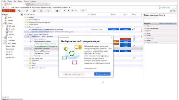
Task: Open the Создать button dropdown arrow
Action: click(x=14, y=11)
